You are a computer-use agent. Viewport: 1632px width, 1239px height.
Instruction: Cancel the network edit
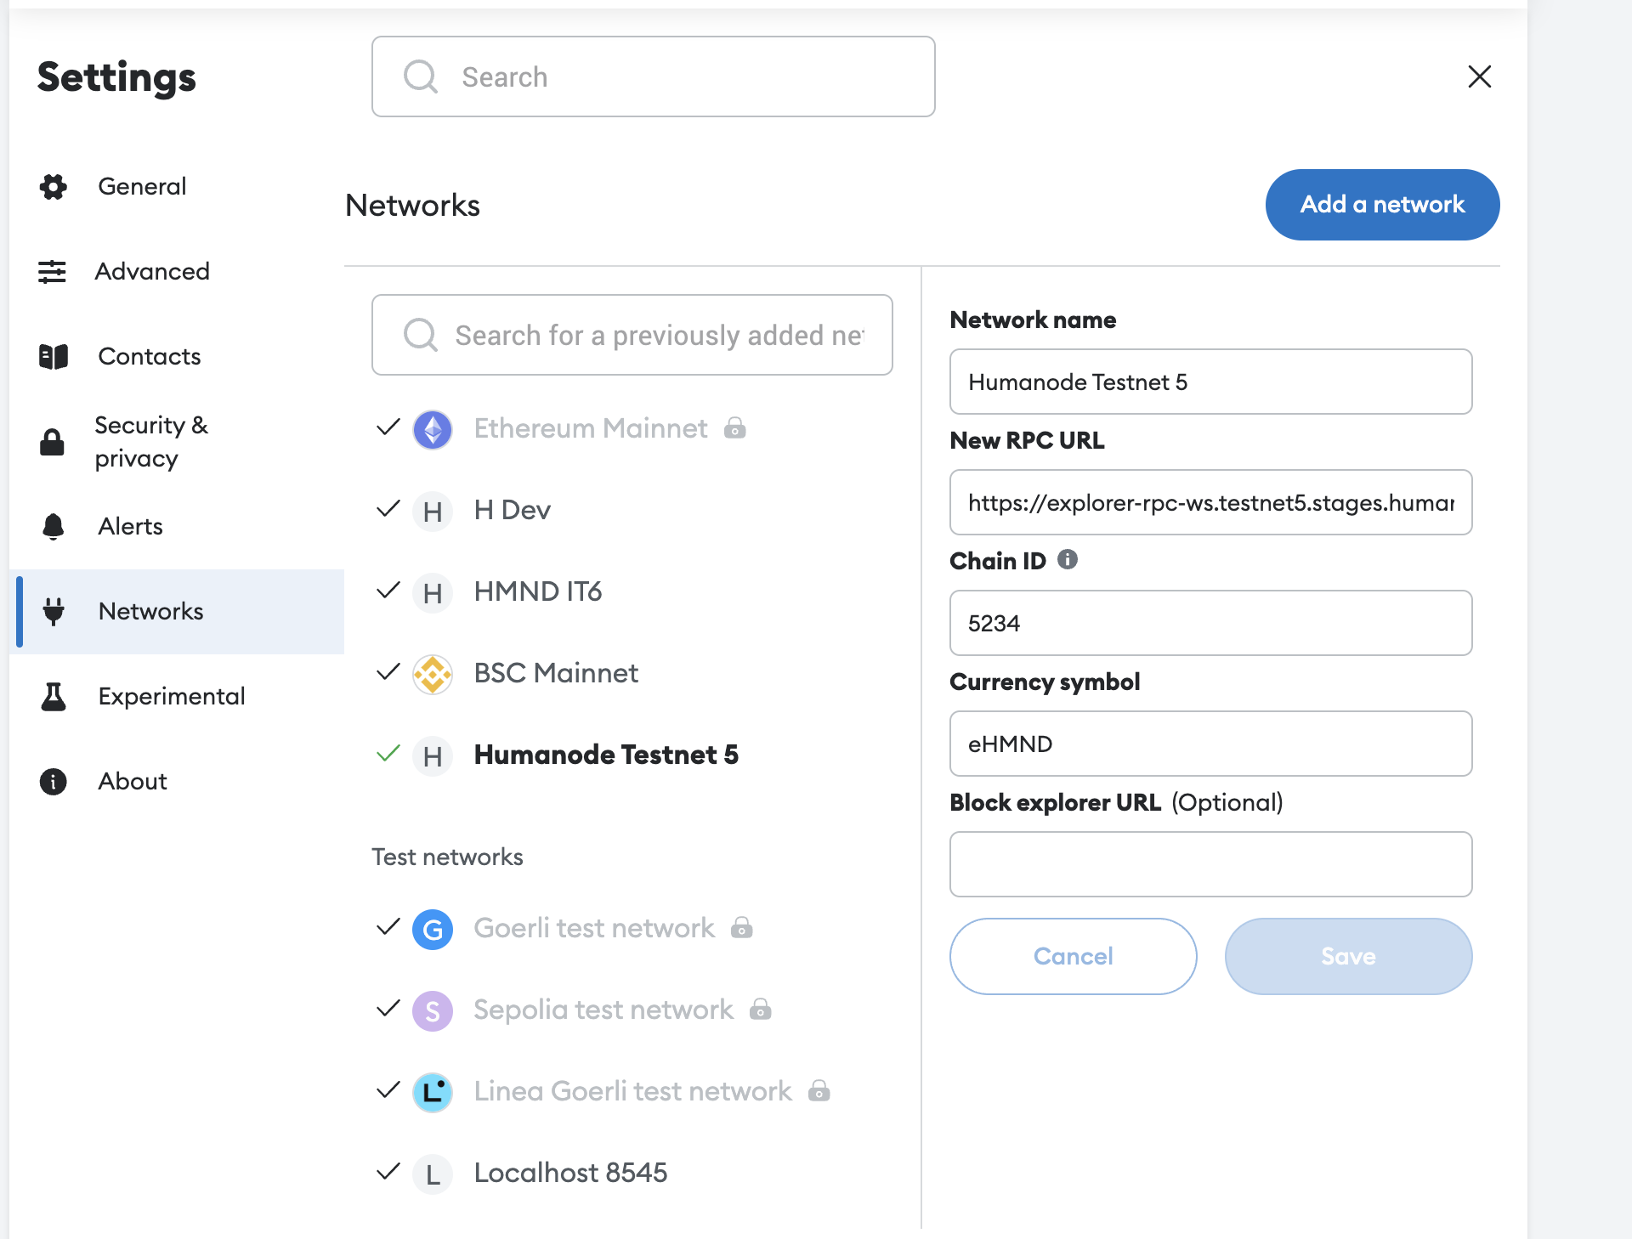pos(1073,956)
